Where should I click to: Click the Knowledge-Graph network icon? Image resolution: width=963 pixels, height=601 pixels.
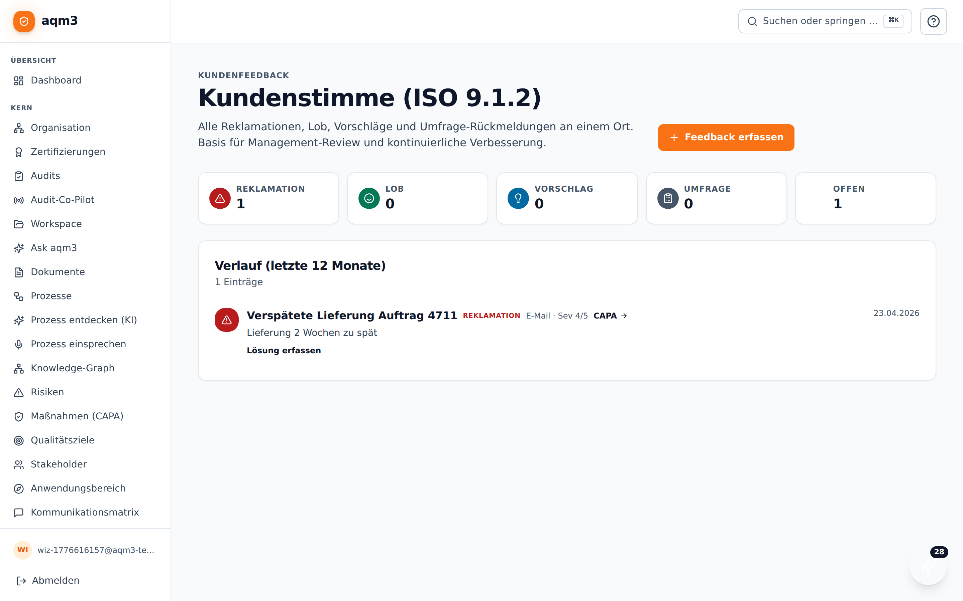(x=19, y=369)
